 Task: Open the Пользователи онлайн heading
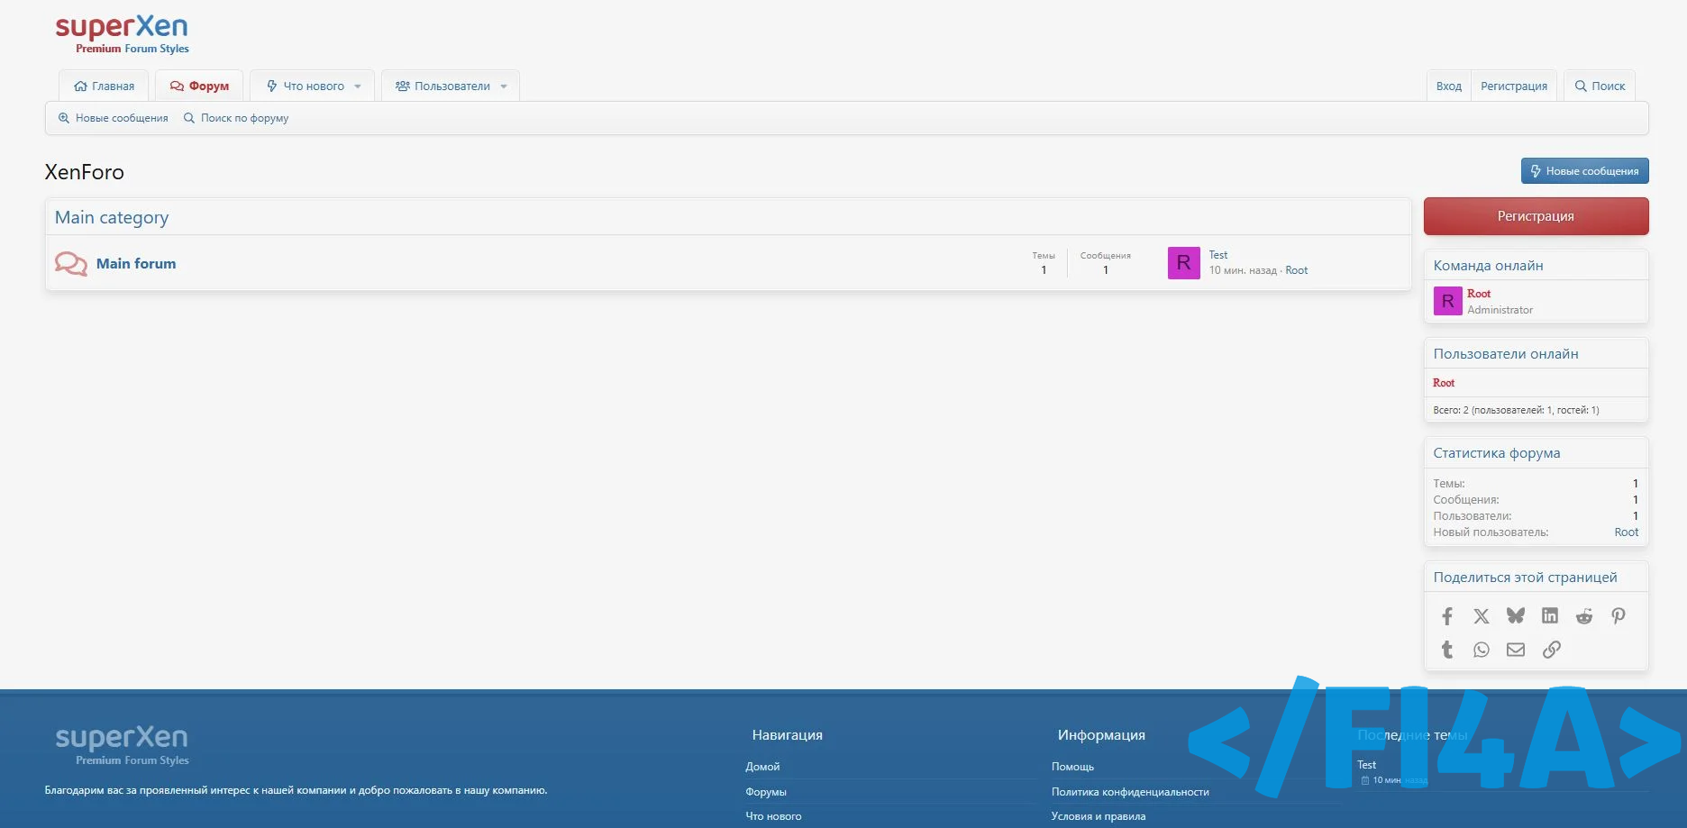[1506, 354]
